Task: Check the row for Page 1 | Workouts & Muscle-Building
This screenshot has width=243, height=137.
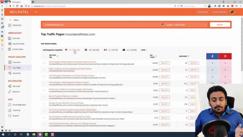Action: (x=44, y=70)
